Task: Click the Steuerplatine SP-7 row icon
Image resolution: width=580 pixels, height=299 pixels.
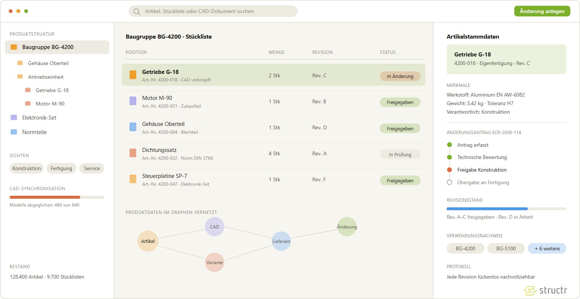Action: click(133, 179)
